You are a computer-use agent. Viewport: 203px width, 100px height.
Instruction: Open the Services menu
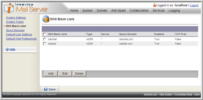[x=158, y=11]
